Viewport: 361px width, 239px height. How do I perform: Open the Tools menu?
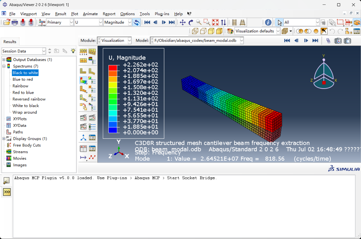click(x=145, y=14)
